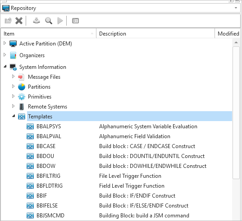Click the Delete X toolbar icon

pos(19,21)
